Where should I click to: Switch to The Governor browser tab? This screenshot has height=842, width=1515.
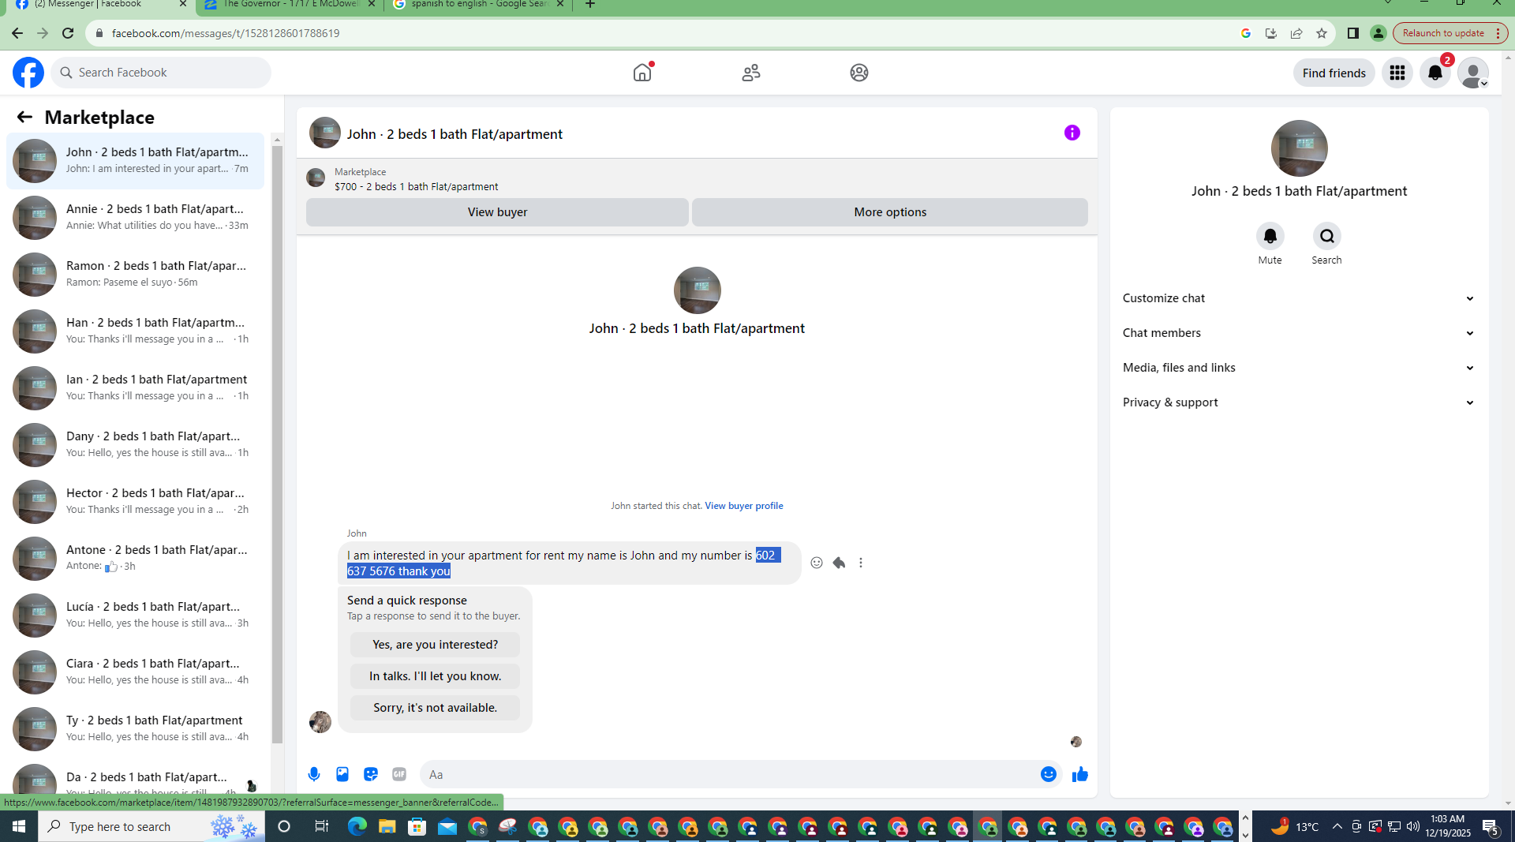(x=288, y=6)
